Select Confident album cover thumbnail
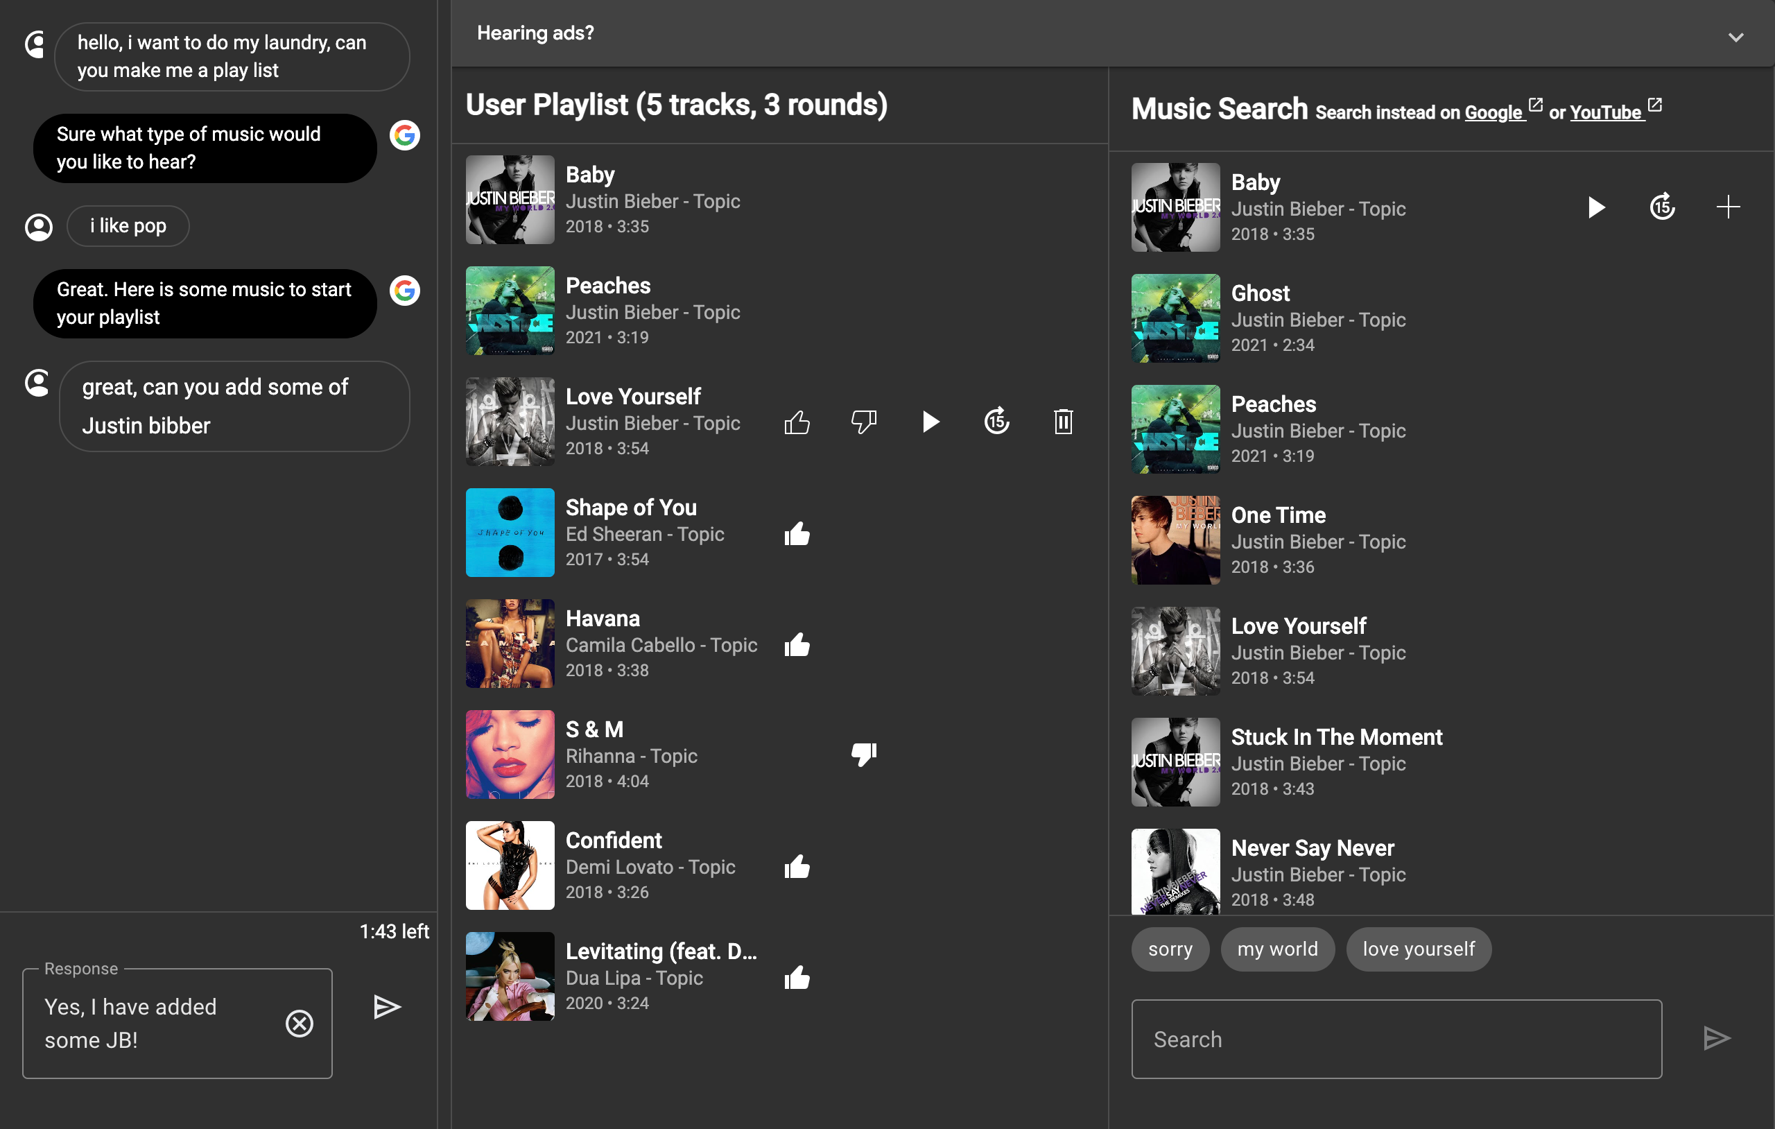Image resolution: width=1775 pixels, height=1129 pixels. coord(510,865)
